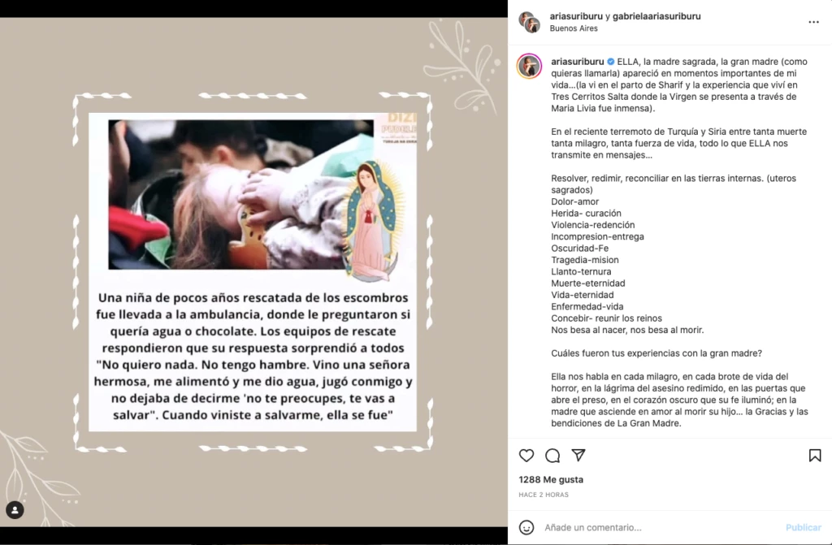832x545 pixels.
Task: Click the Virgin Mary illustration in image
Action: point(373,220)
